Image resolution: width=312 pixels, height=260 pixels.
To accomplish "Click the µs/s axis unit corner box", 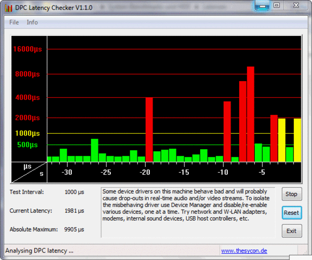I will (x=29, y=172).
